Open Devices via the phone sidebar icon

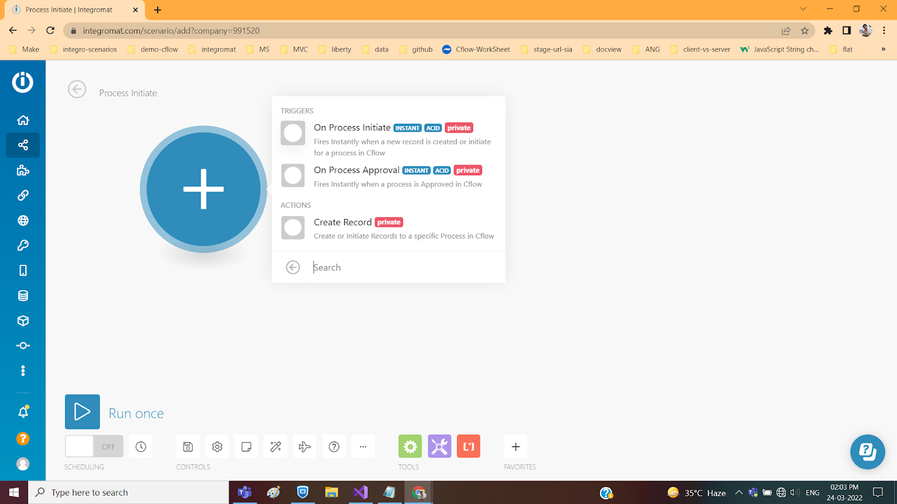pos(23,270)
